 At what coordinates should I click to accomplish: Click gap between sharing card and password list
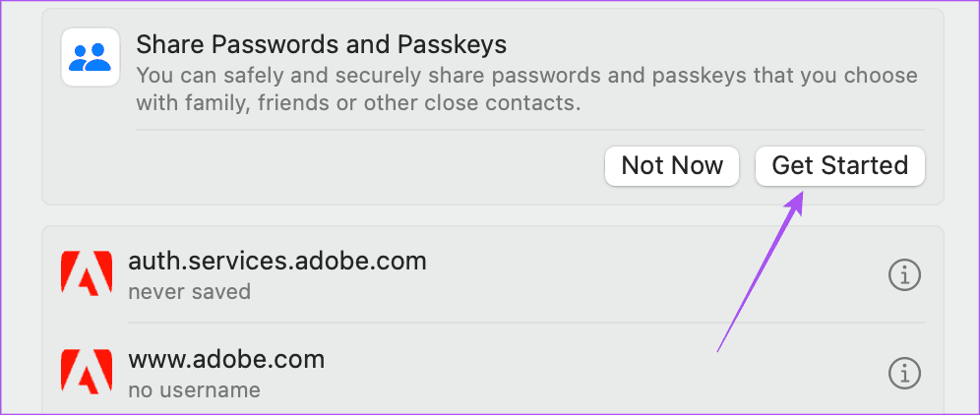[492, 215]
